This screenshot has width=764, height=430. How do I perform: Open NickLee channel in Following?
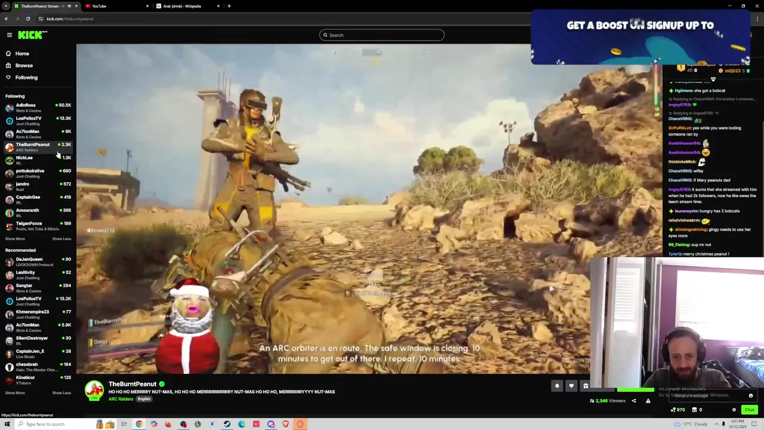38,160
